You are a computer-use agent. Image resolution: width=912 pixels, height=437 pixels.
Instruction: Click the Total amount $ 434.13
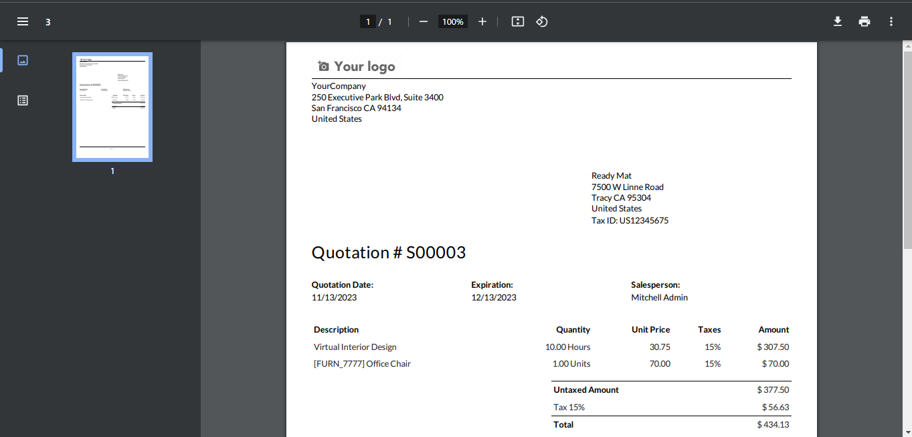[x=773, y=424]
